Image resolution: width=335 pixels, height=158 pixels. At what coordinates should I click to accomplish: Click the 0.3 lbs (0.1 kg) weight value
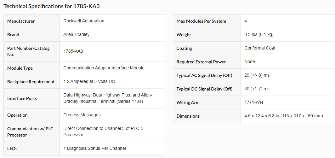259,34
